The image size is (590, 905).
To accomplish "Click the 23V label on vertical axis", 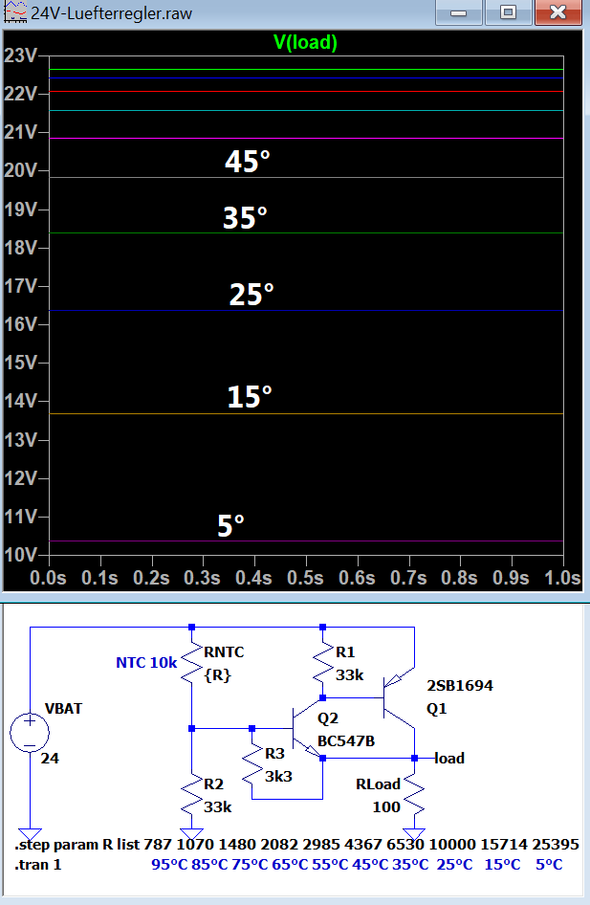I will pos(20,55).
